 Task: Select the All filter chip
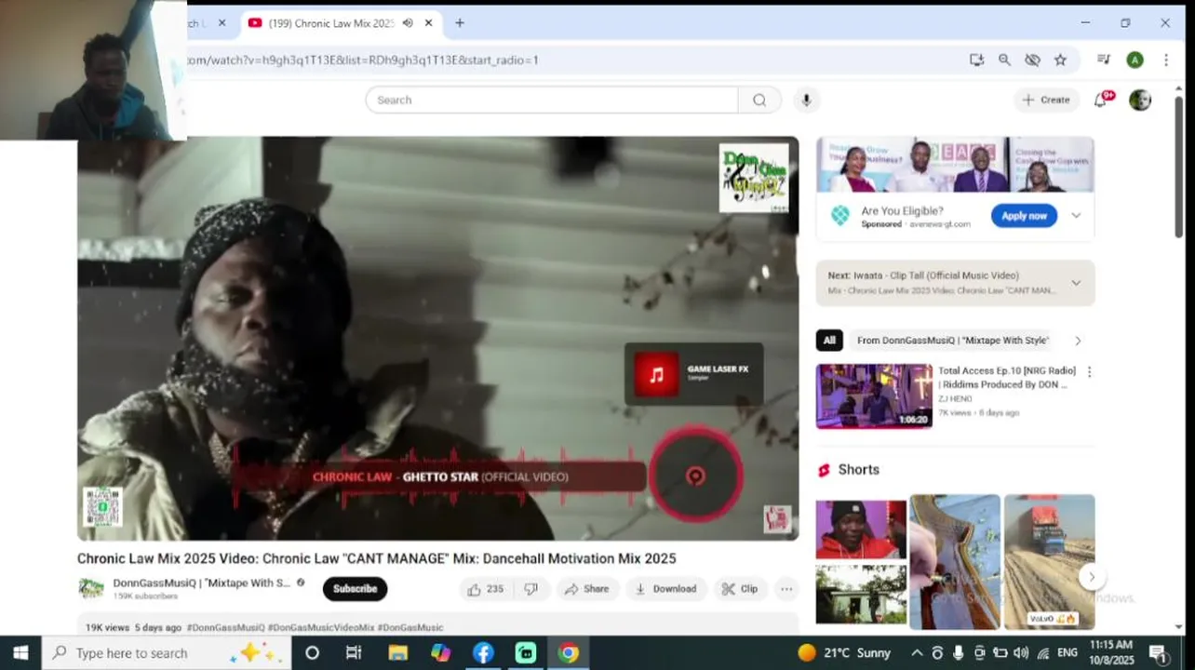[829, 341]
